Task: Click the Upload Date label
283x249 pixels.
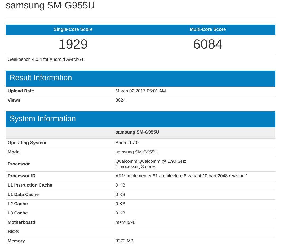Action: click(21, 91)
